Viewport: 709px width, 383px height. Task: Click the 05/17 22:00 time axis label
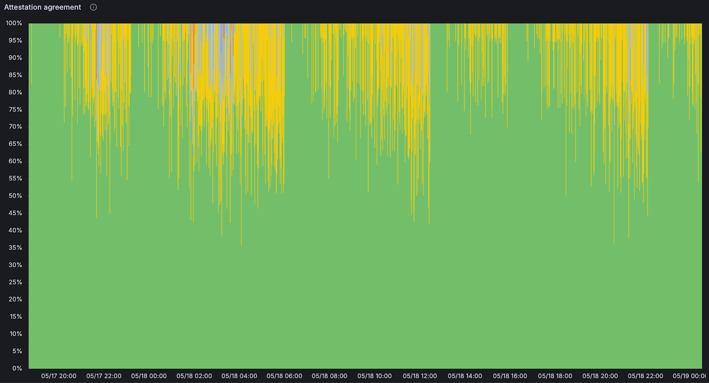(x=104, y=376)
